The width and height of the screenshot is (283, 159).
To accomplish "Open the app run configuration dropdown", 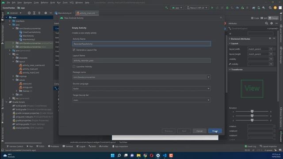I will 177,8.
